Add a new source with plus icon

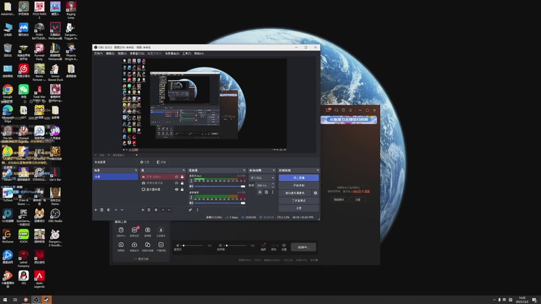[143, 210]
